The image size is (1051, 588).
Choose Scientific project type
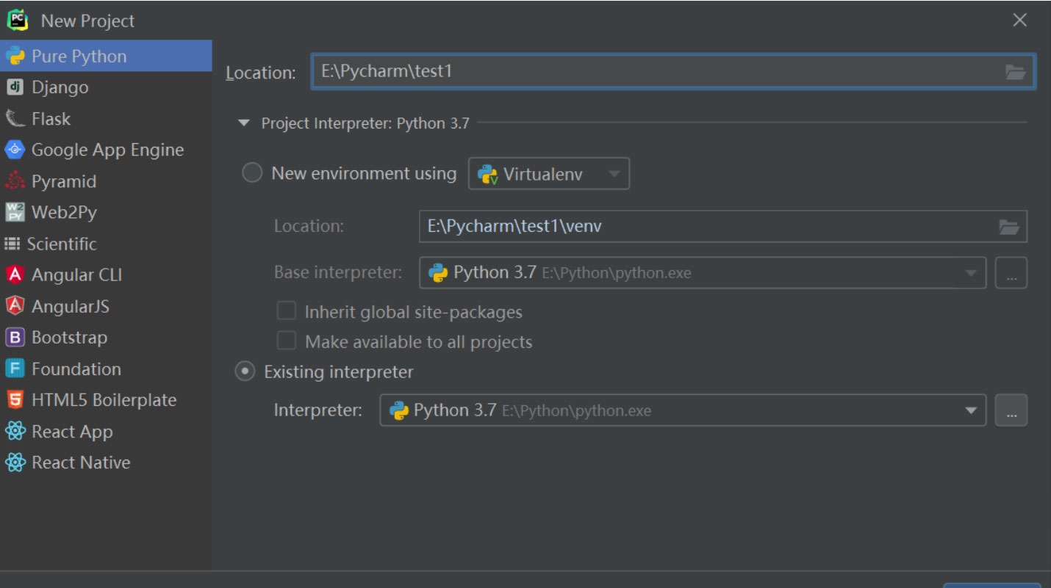point(106,244)
